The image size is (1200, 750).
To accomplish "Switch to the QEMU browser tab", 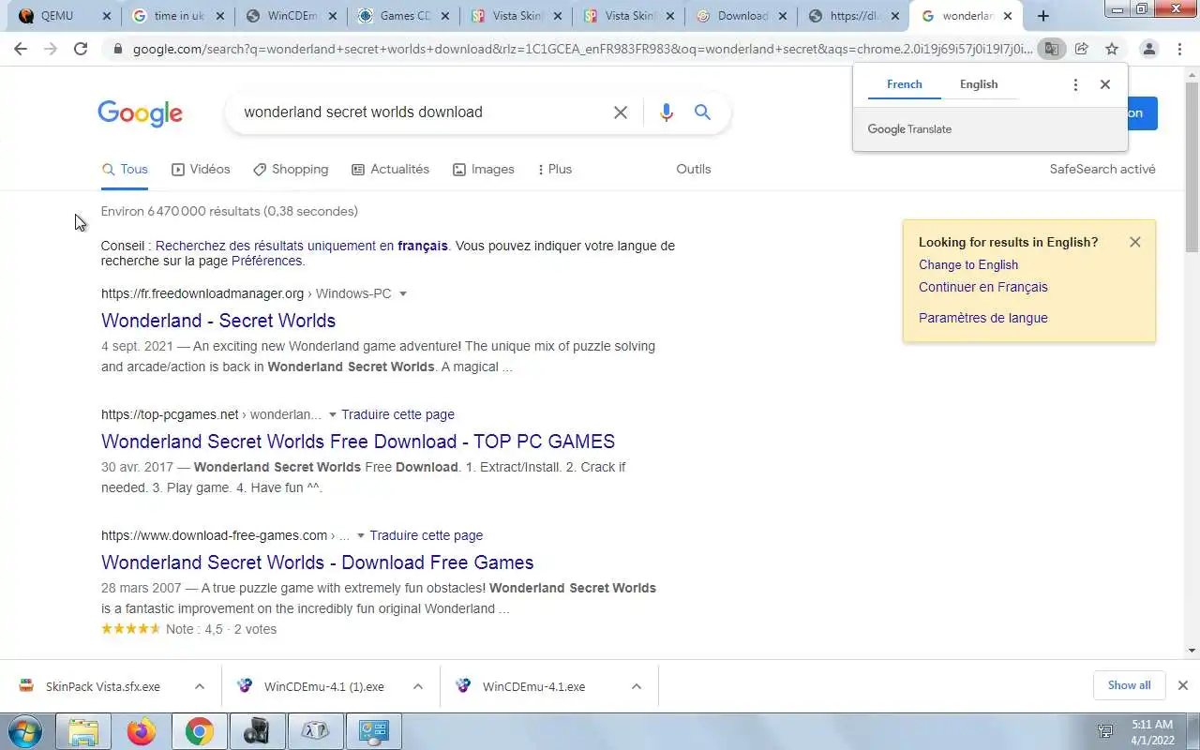I will pos(56,16).
